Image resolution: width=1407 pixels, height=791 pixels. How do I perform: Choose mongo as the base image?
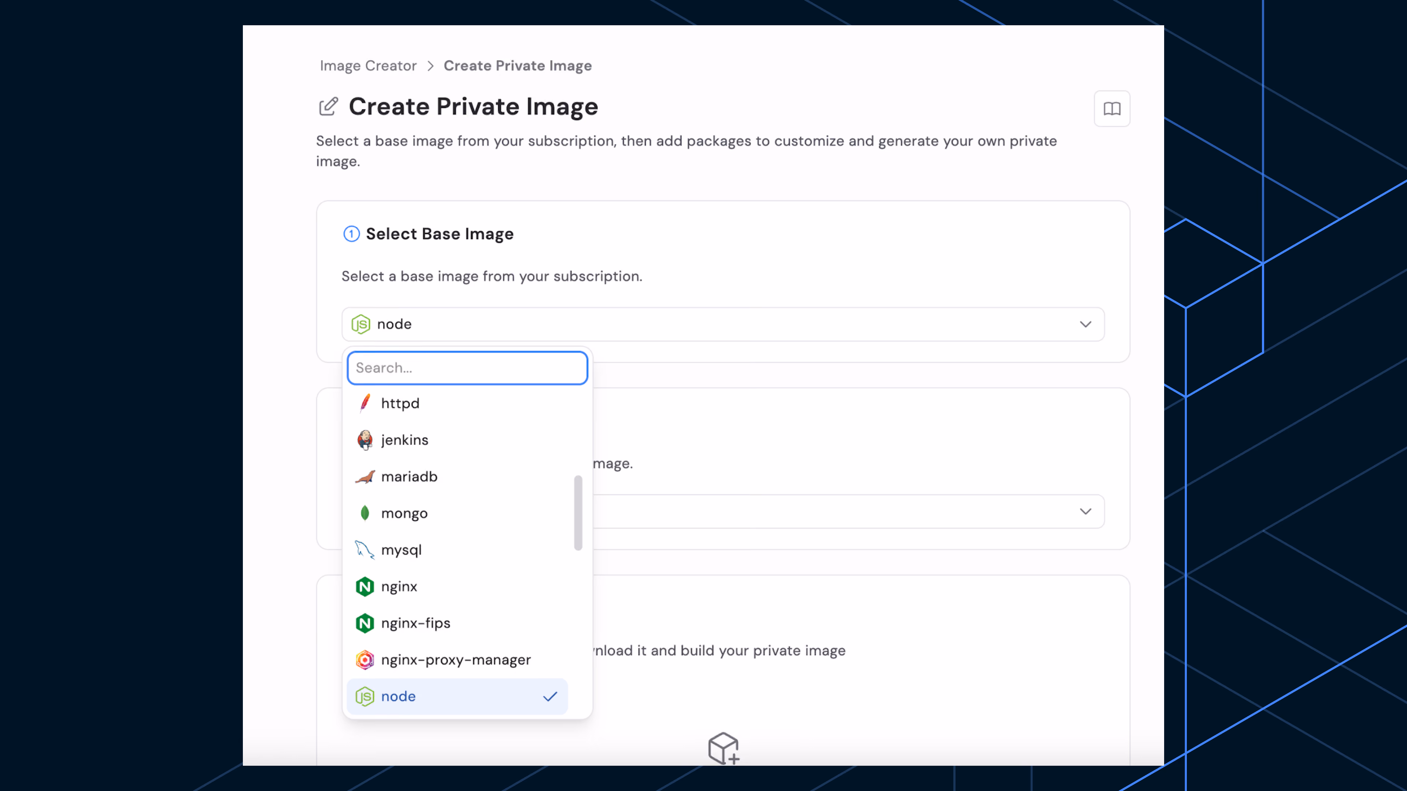tap(457, 513)
